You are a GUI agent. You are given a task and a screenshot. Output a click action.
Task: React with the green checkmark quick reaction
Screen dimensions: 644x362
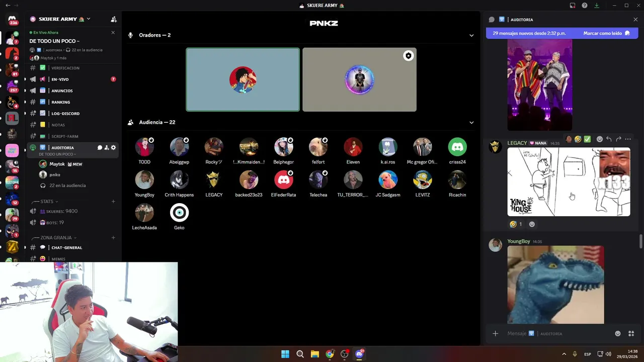tap(587, 139)
